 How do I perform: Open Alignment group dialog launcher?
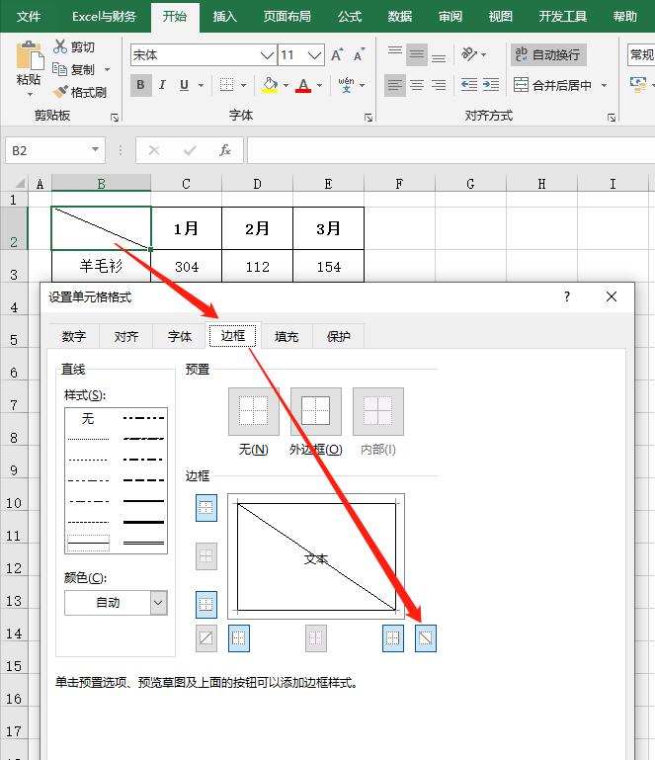pos(612,118)
